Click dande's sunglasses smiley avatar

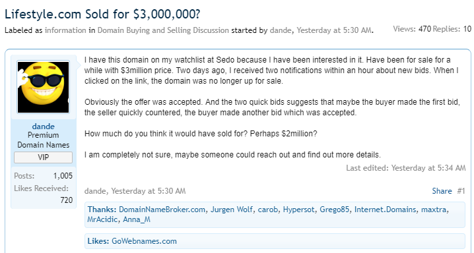[x=43, y=87]
